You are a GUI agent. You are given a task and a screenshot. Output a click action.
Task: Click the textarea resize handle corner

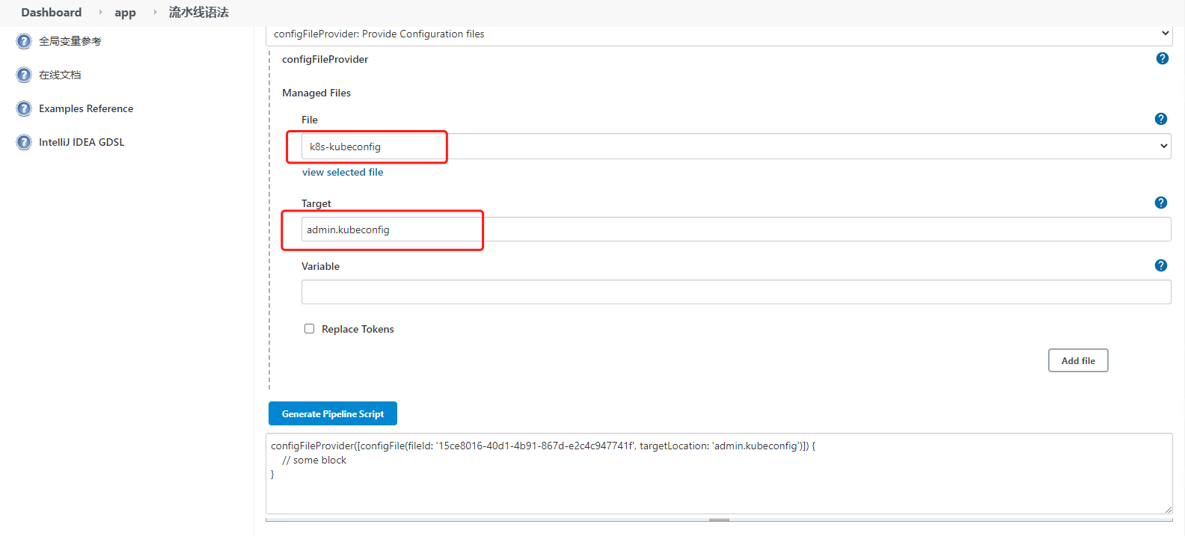(x=1168, y=509)
